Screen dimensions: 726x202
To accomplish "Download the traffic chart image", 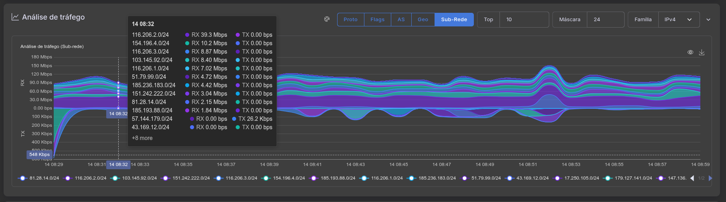I will (702, 52).
